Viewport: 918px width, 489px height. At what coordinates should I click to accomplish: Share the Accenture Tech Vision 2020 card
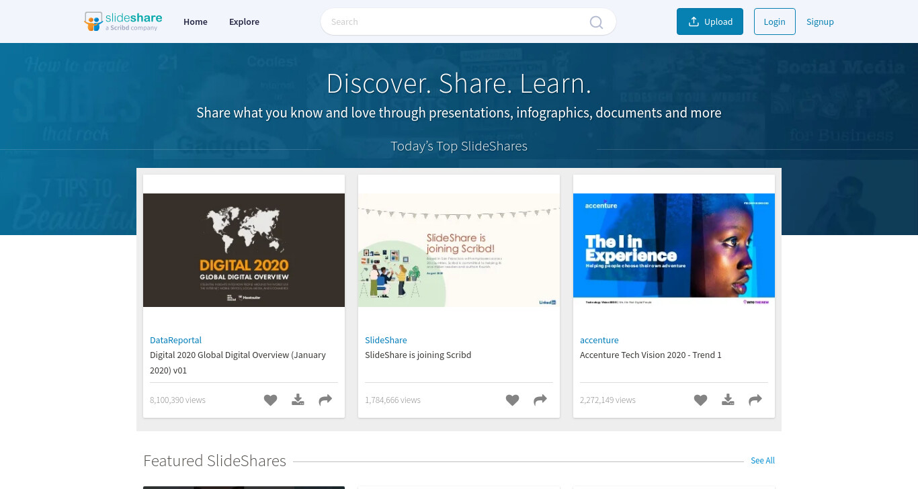pyautogui.click(x=755, y=400)
